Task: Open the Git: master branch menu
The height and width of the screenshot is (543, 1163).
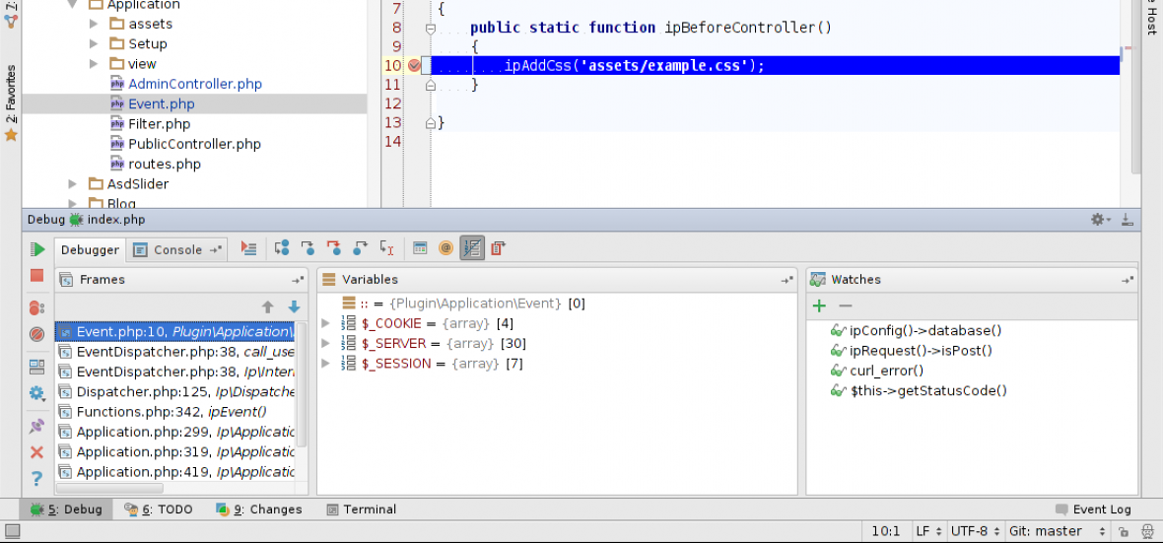Action: click(x=1057, y=531)
